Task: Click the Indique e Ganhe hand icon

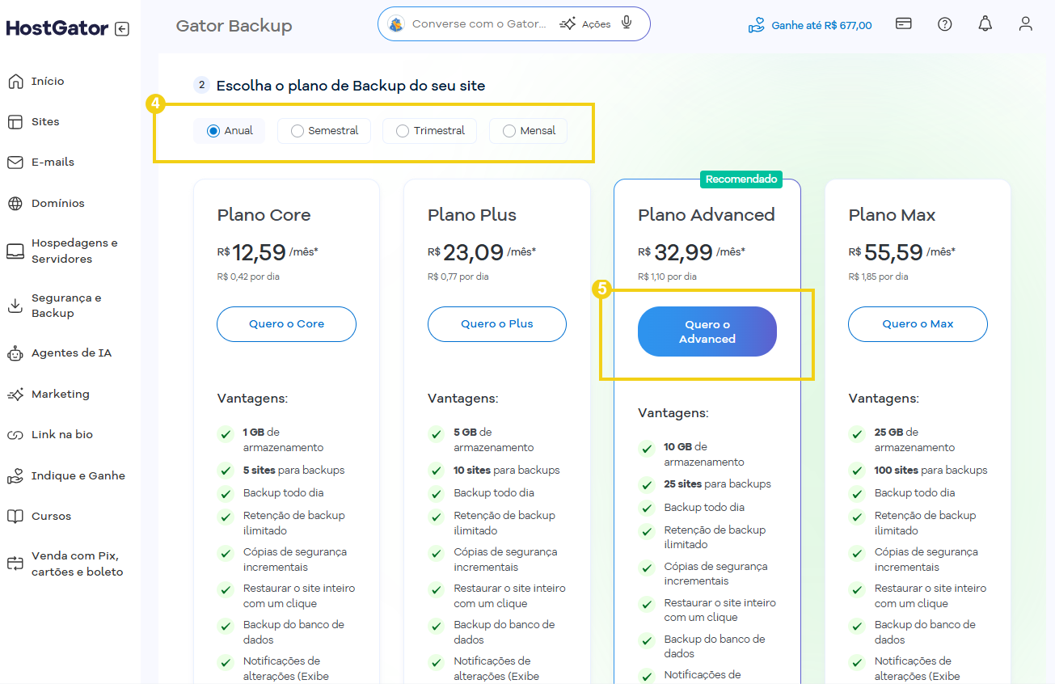Action: pos(15,475)
